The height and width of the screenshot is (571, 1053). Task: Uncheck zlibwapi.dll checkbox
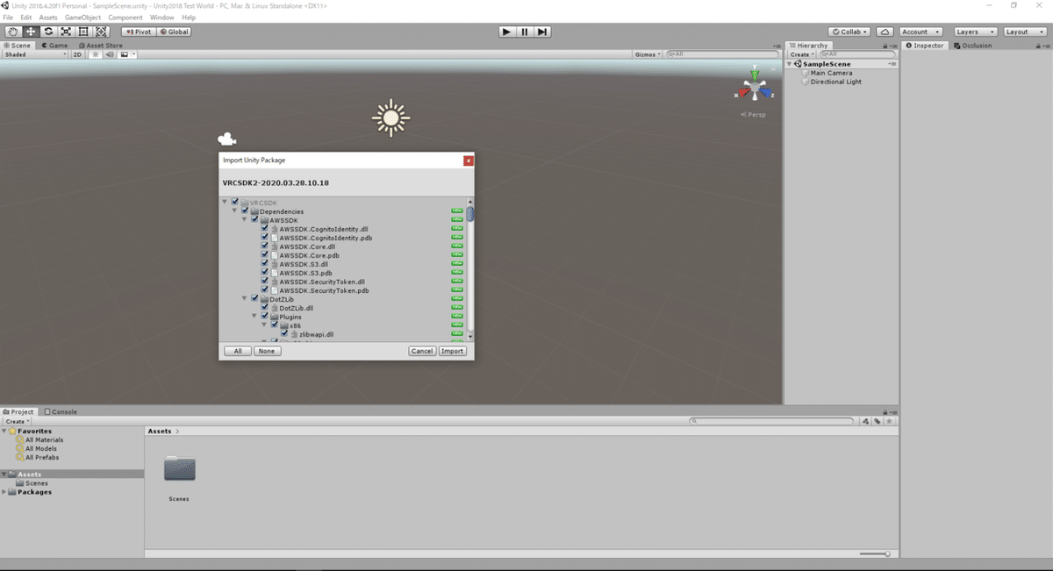click(283, 334)
